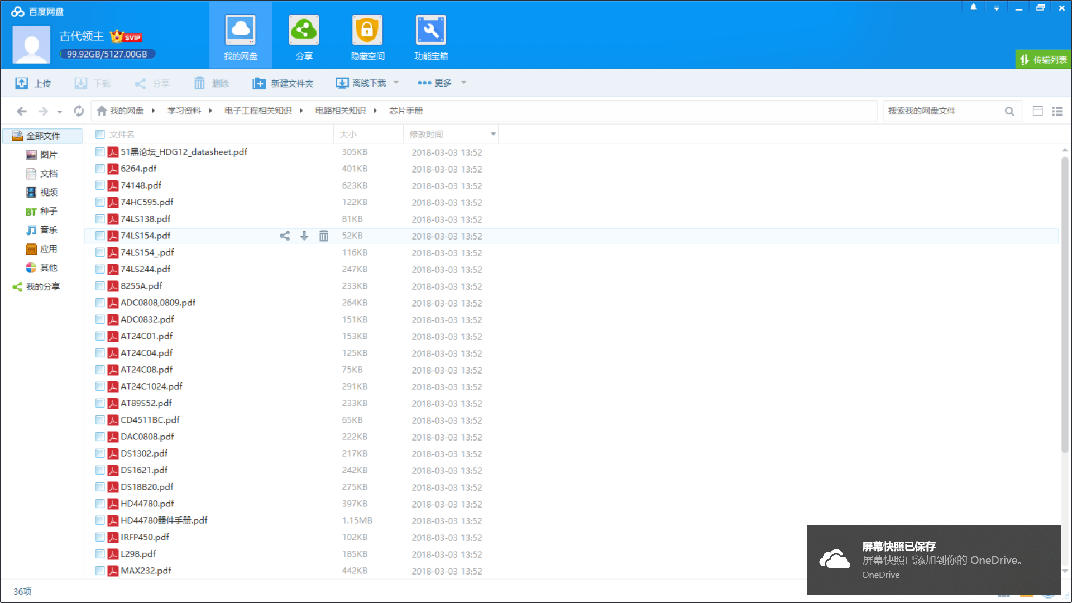Open the 传输列表 transfer list

[x=1043, y=59]
